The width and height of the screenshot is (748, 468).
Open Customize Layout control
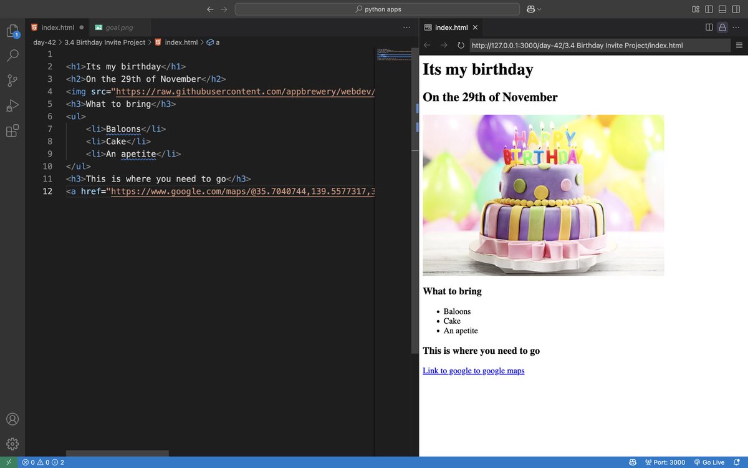(696, 9)
